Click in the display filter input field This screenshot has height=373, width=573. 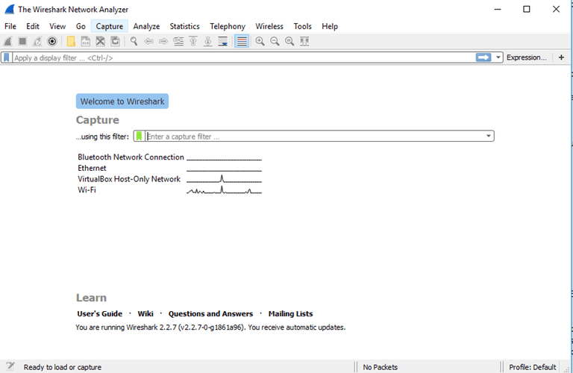(x=244, y=57)
